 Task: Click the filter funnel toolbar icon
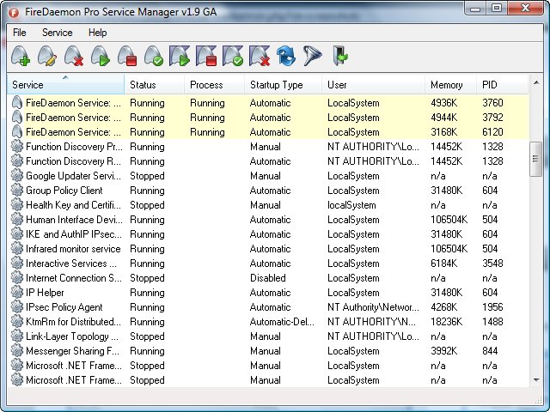313,58
